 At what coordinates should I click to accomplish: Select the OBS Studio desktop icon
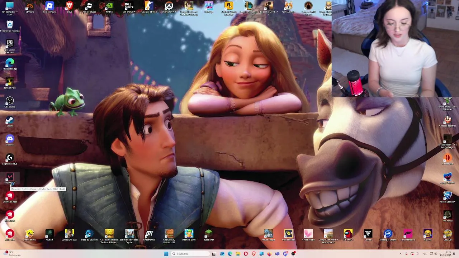(x=10, y=102)
